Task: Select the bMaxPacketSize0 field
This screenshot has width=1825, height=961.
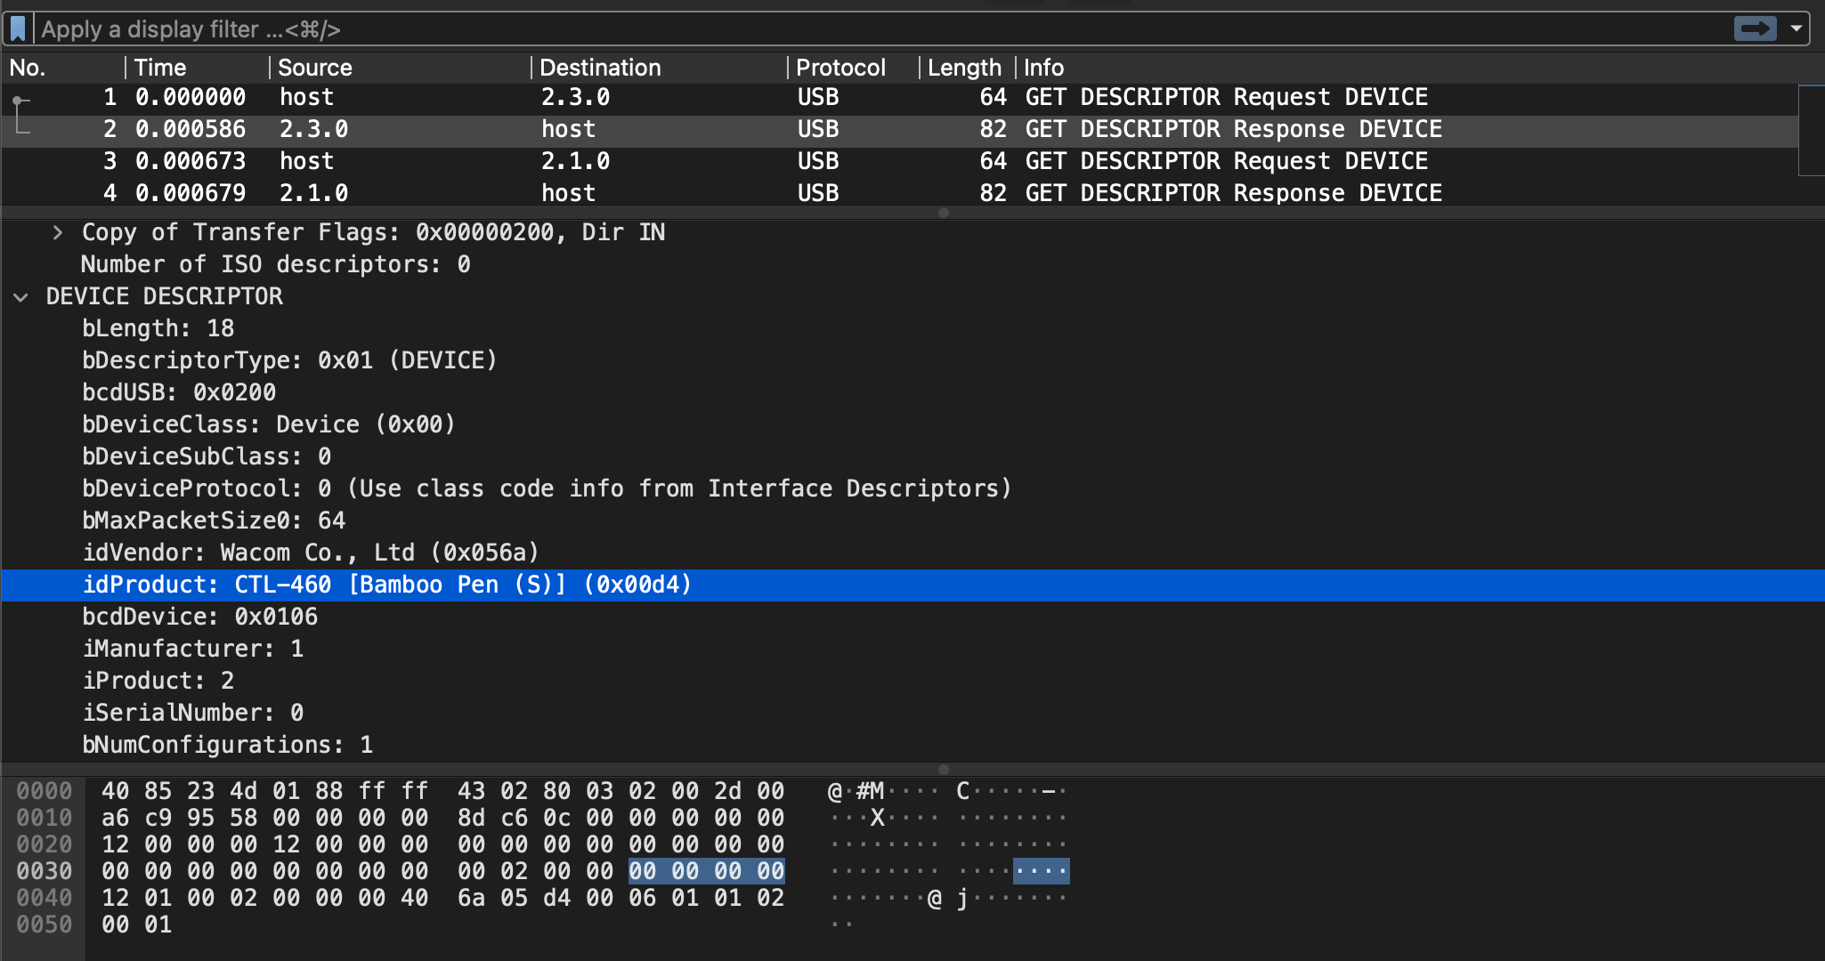Action: click(214, 521)
